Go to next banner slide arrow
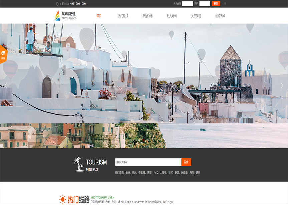Image resolution: width=288 pixels, height=205 pixels. coord(282,86)
